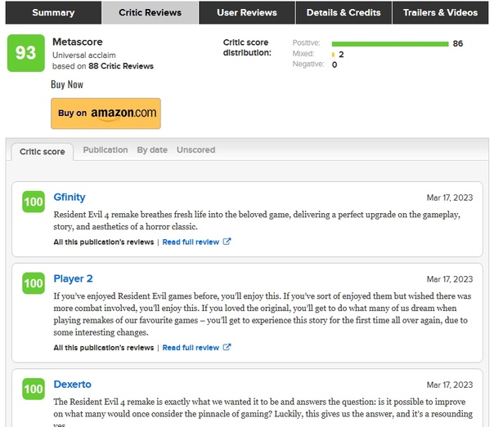Click the 100 score badge beside Dexerto
This screenshot has height=427, width=494.
34,389
